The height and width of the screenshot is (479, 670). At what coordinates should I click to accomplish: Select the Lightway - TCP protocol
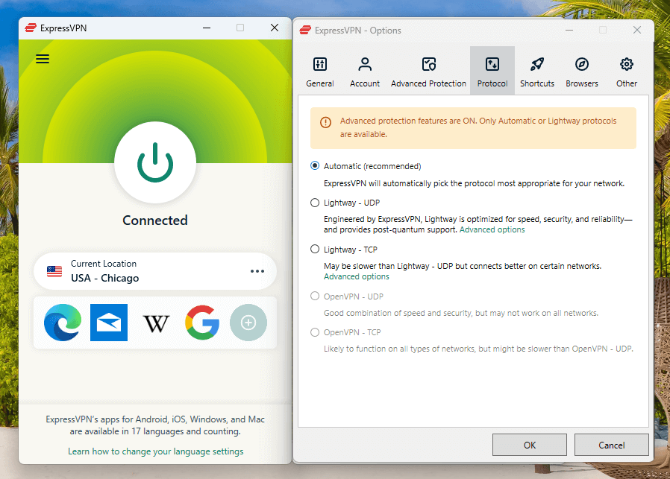click(x=315, y=249)
